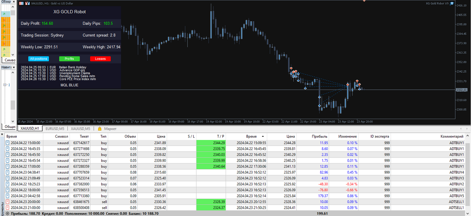Click Market Watch scroll up arrow

click(x=13, y=7)
